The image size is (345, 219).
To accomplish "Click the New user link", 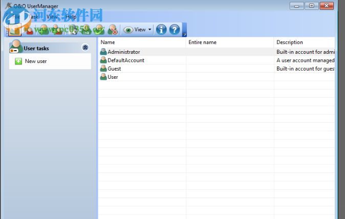I will (x=36, y=61).
